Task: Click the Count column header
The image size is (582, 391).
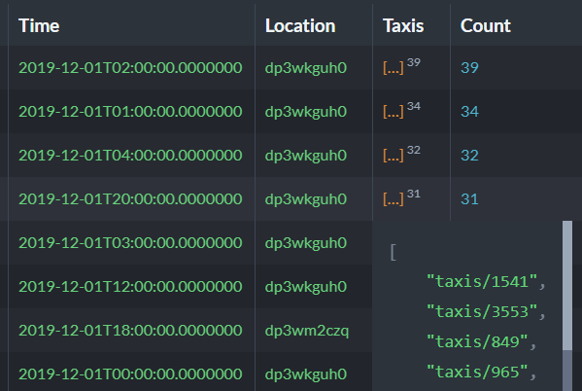Action: (x=486, y=25)
